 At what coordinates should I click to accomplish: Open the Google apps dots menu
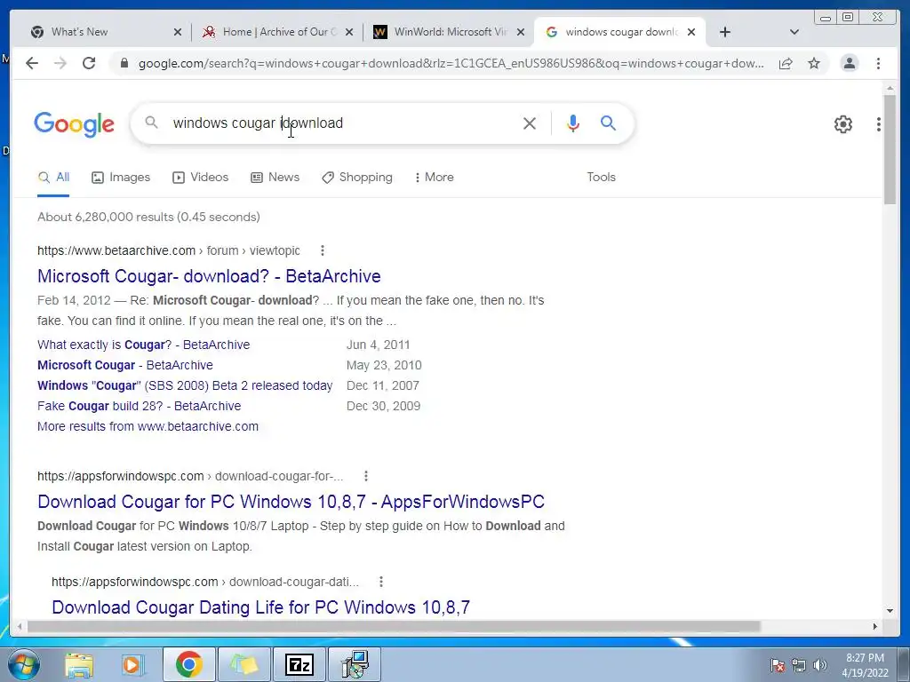click(879, 124)
